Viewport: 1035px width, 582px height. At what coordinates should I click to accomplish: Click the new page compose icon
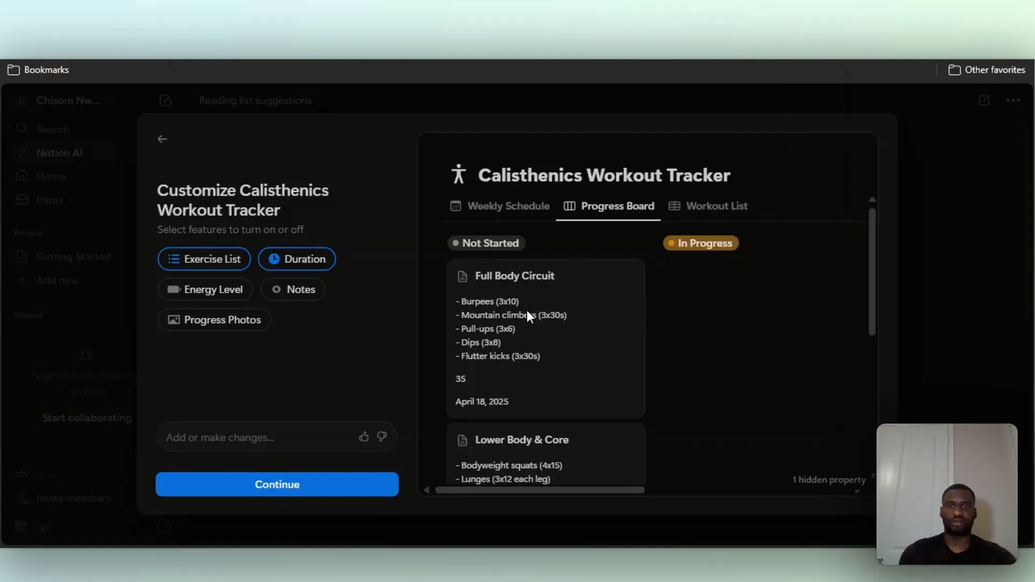point(165,101)
